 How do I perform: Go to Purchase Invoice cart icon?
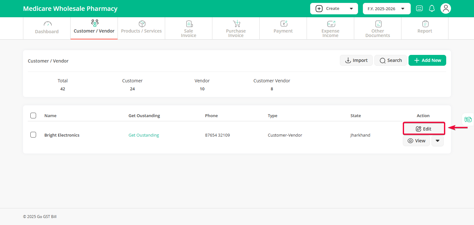236,24
